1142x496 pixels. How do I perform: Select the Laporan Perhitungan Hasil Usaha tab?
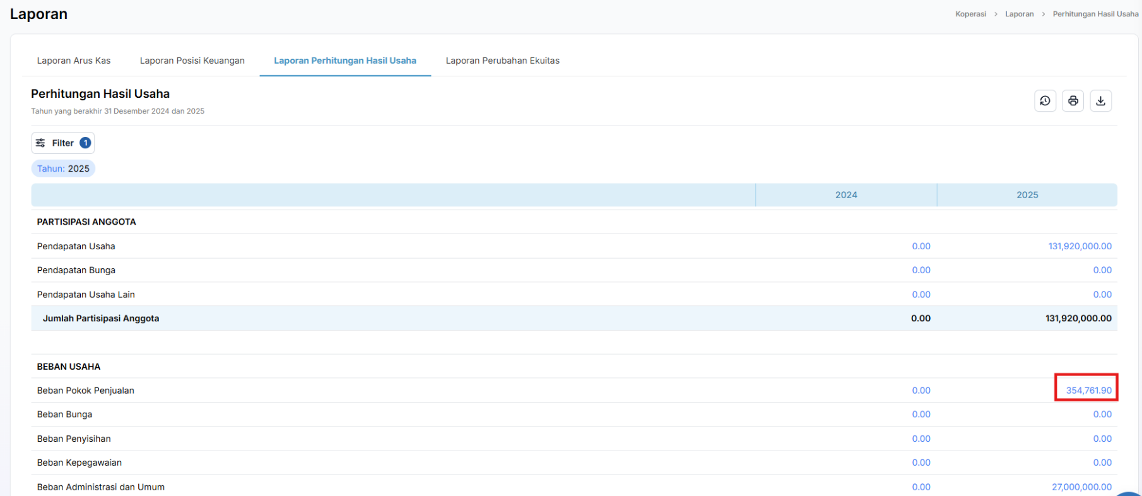pos(345,61)
